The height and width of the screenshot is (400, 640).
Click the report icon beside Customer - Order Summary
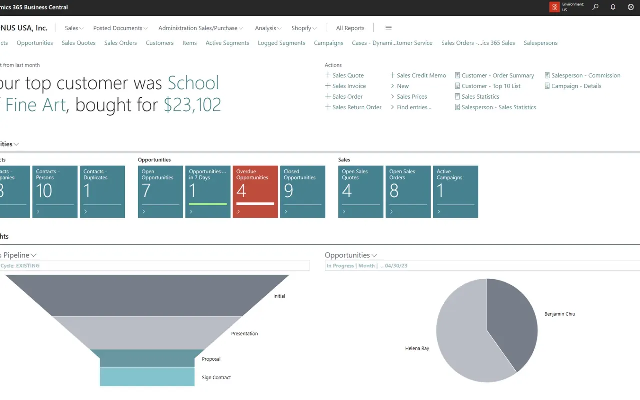click(x=457, y=75)
